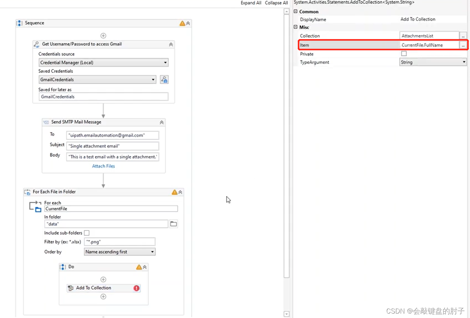The image size is (470, 318).
Task: Click the Sequence title icon
Action: tap(20, 23)
